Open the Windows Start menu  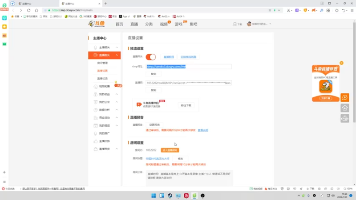point(154,196)
